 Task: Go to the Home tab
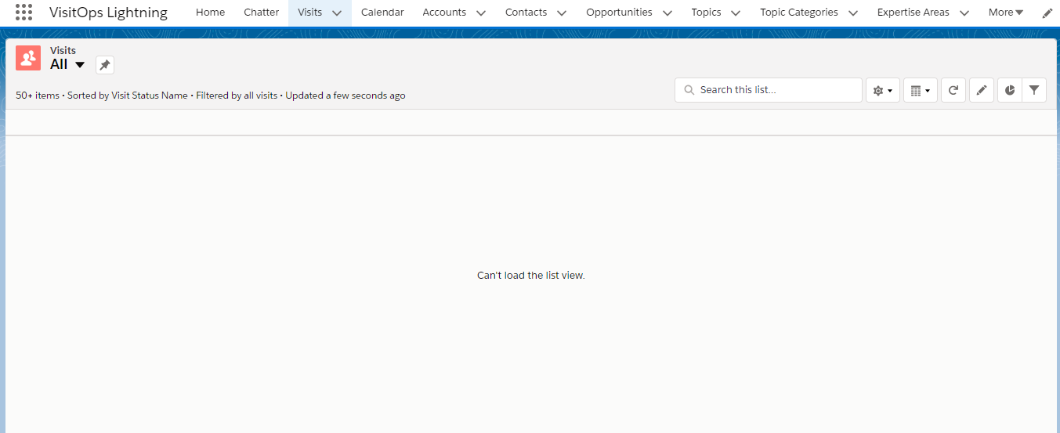[x=210, y=13]
